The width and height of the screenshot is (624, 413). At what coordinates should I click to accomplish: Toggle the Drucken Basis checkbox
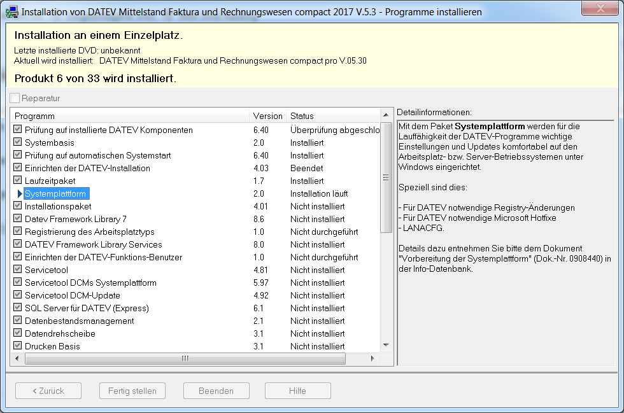point(18,346)
